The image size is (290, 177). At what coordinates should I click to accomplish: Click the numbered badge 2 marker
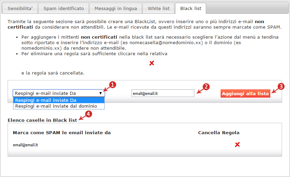(206, 87)
